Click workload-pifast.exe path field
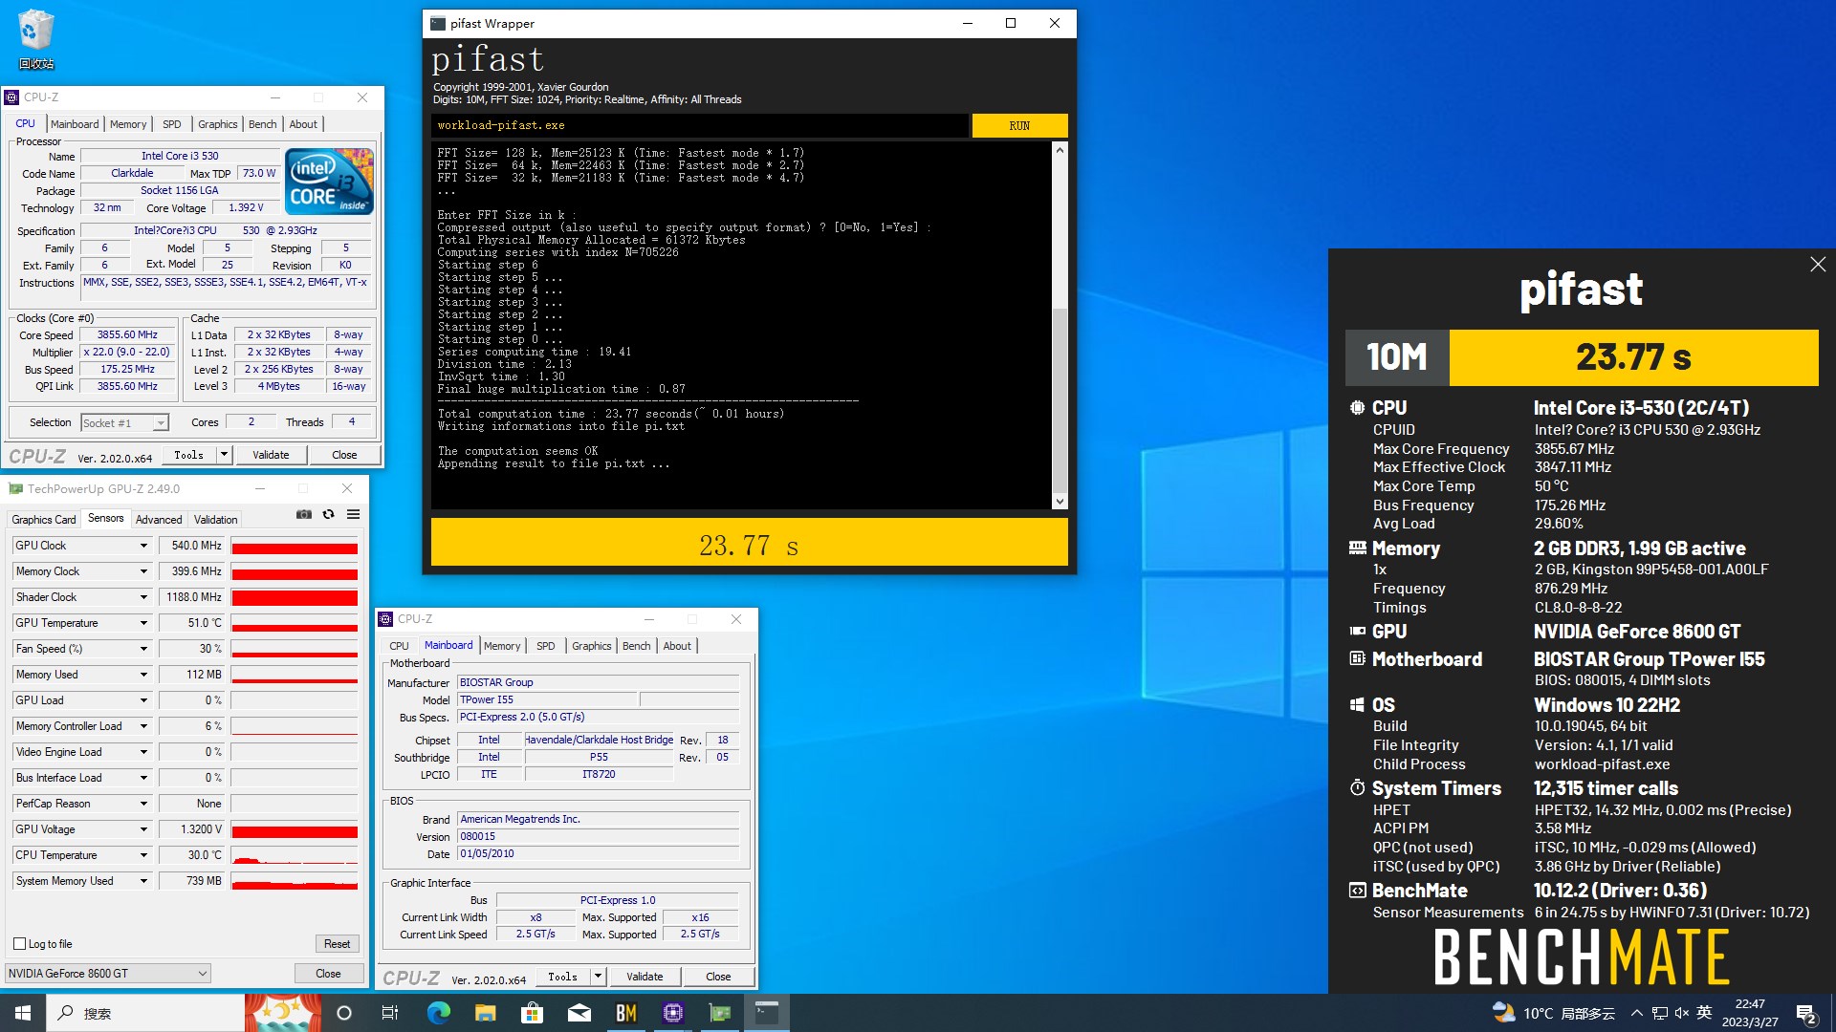The width and height of the screenshot is (1836, 1032). coord(699,125)
